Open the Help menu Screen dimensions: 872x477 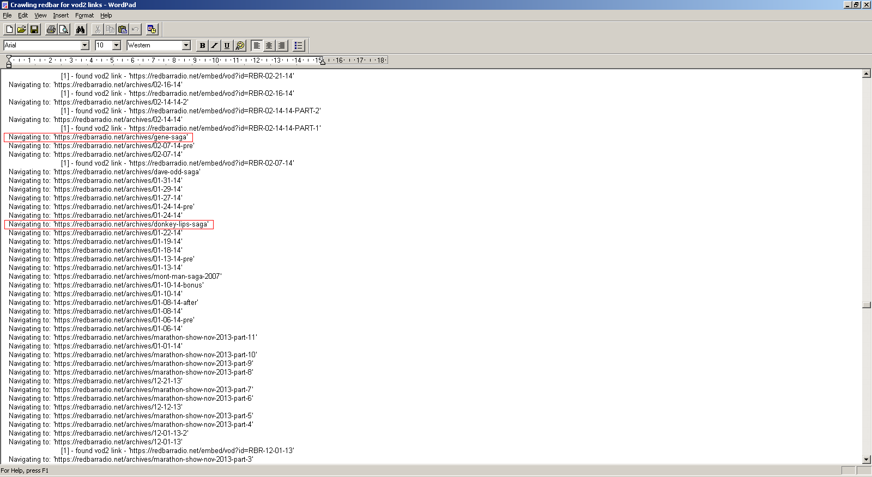[106, 15]
